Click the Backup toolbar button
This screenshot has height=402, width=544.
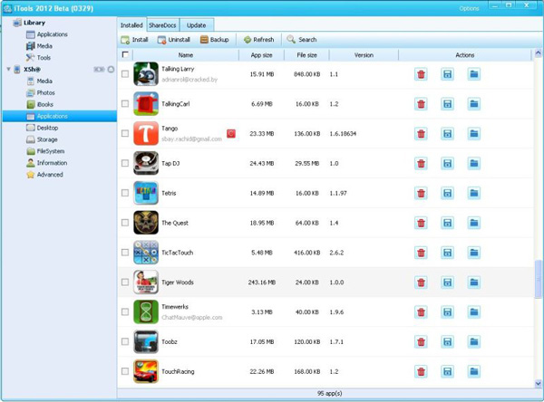click(214, 40)
